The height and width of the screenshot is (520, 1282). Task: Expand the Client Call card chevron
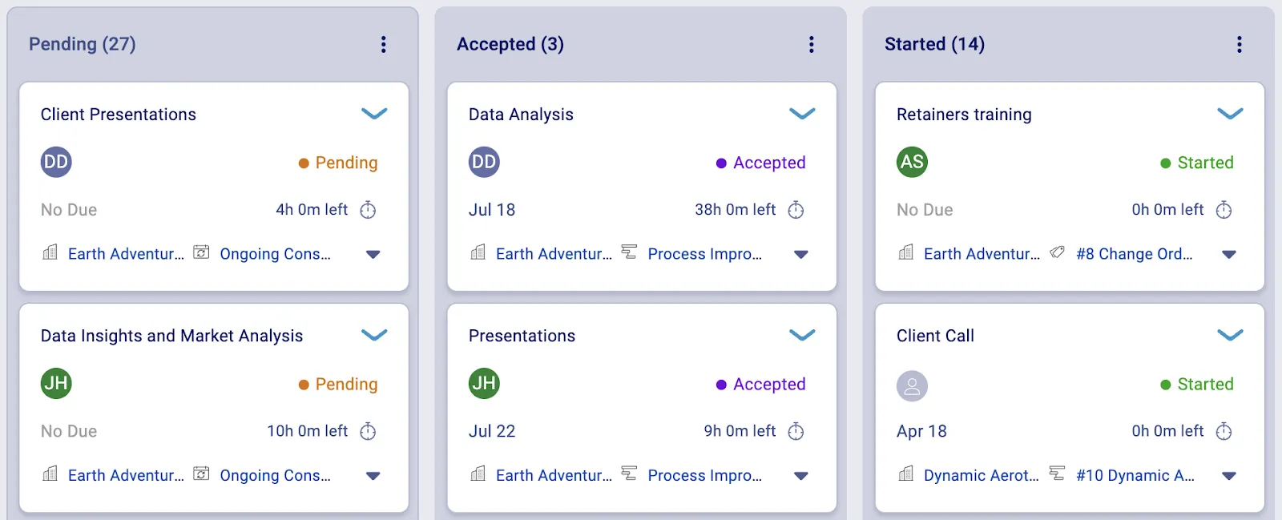pyautogui.click(x=1230, y=335)
